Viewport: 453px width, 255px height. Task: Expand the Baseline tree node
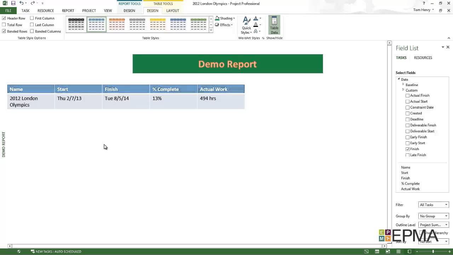[403, 85]
